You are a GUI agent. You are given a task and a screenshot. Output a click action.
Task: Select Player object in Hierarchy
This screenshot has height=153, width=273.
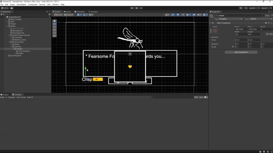[x=13, y=24]
